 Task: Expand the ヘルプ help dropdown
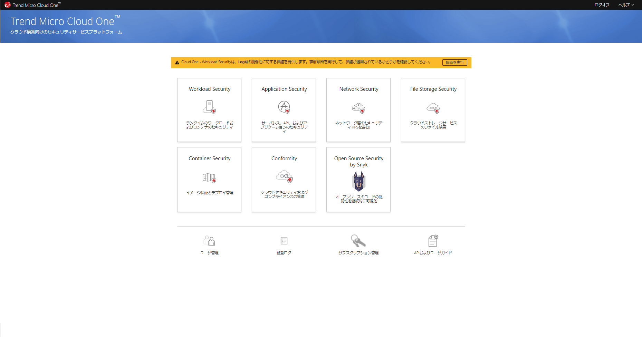point(626,5)
